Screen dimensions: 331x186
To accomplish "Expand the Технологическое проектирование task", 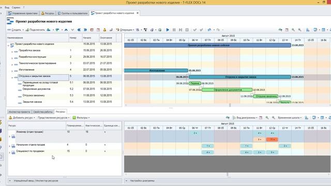I will pyautogui.click(x=12, y=65).
